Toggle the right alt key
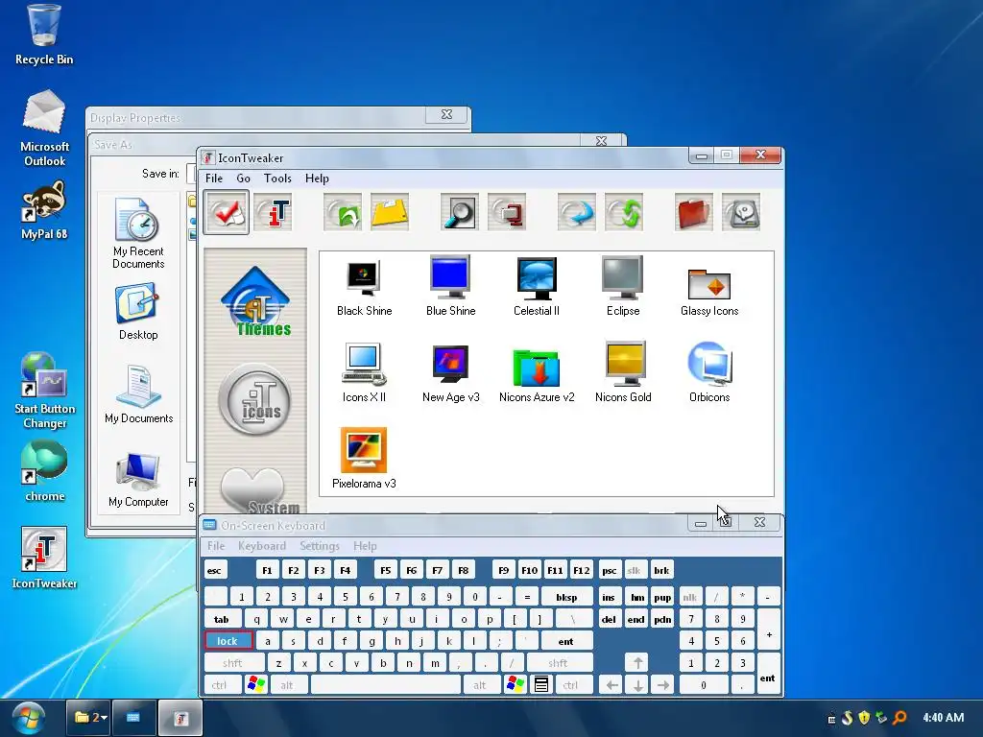Viewport: 983px width, 737px height. (x=481, y=685)
